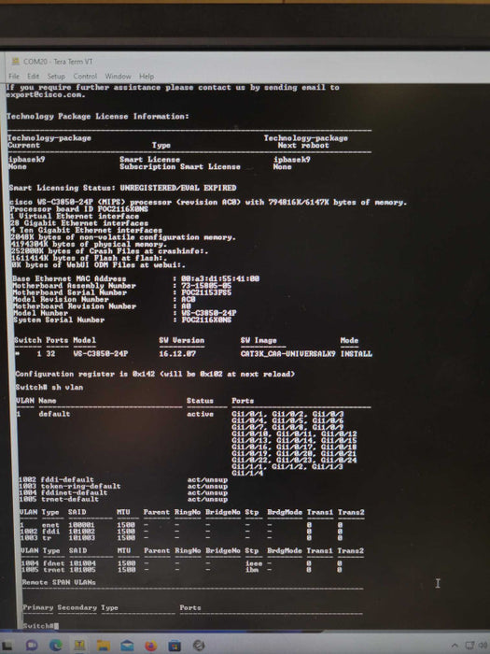Switch to Tera Term taskbar icon
Viewport: 490px width, 654px height.
click(79, 646)
